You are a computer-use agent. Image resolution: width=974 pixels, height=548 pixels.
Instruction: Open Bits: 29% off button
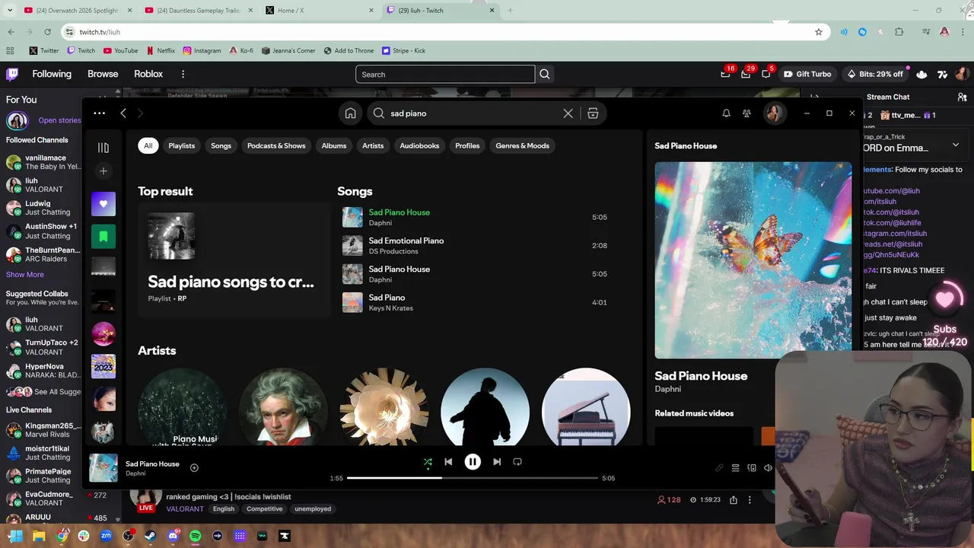875,74
